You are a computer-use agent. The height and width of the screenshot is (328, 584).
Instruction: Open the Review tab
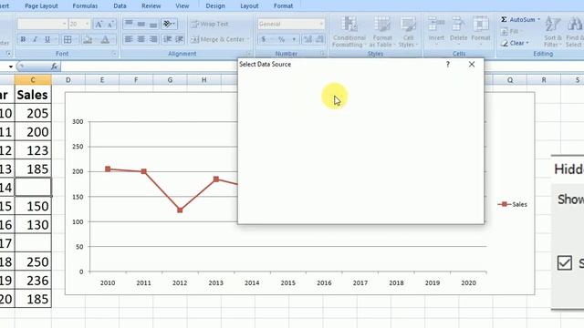point(151,6)
